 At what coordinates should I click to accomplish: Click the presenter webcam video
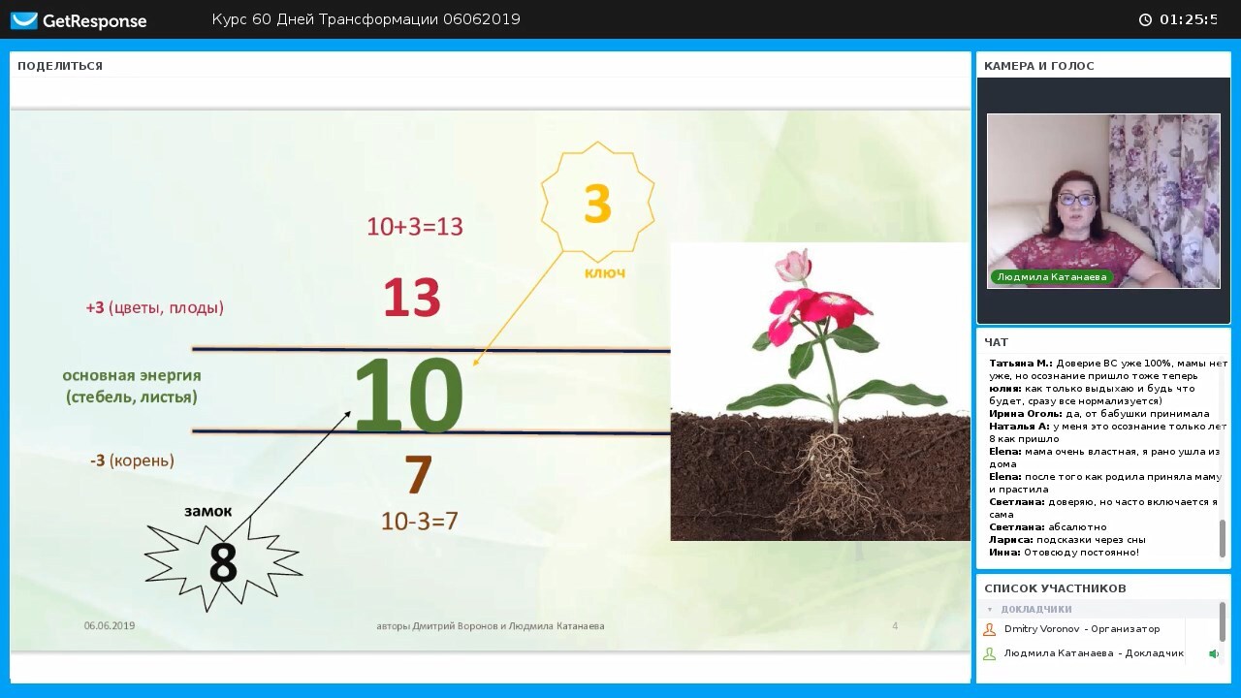pyautogui.click(x=1103, y=201)
